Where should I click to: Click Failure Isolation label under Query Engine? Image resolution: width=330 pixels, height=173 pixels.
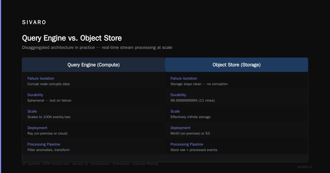pyautogui.click(x=41, y=79)
